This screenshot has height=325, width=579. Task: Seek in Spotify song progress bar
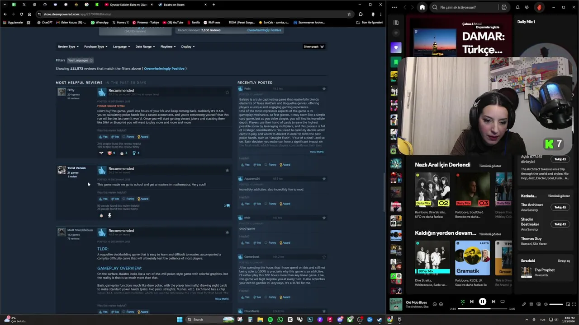pyautogui.click(x=482, y=309)
